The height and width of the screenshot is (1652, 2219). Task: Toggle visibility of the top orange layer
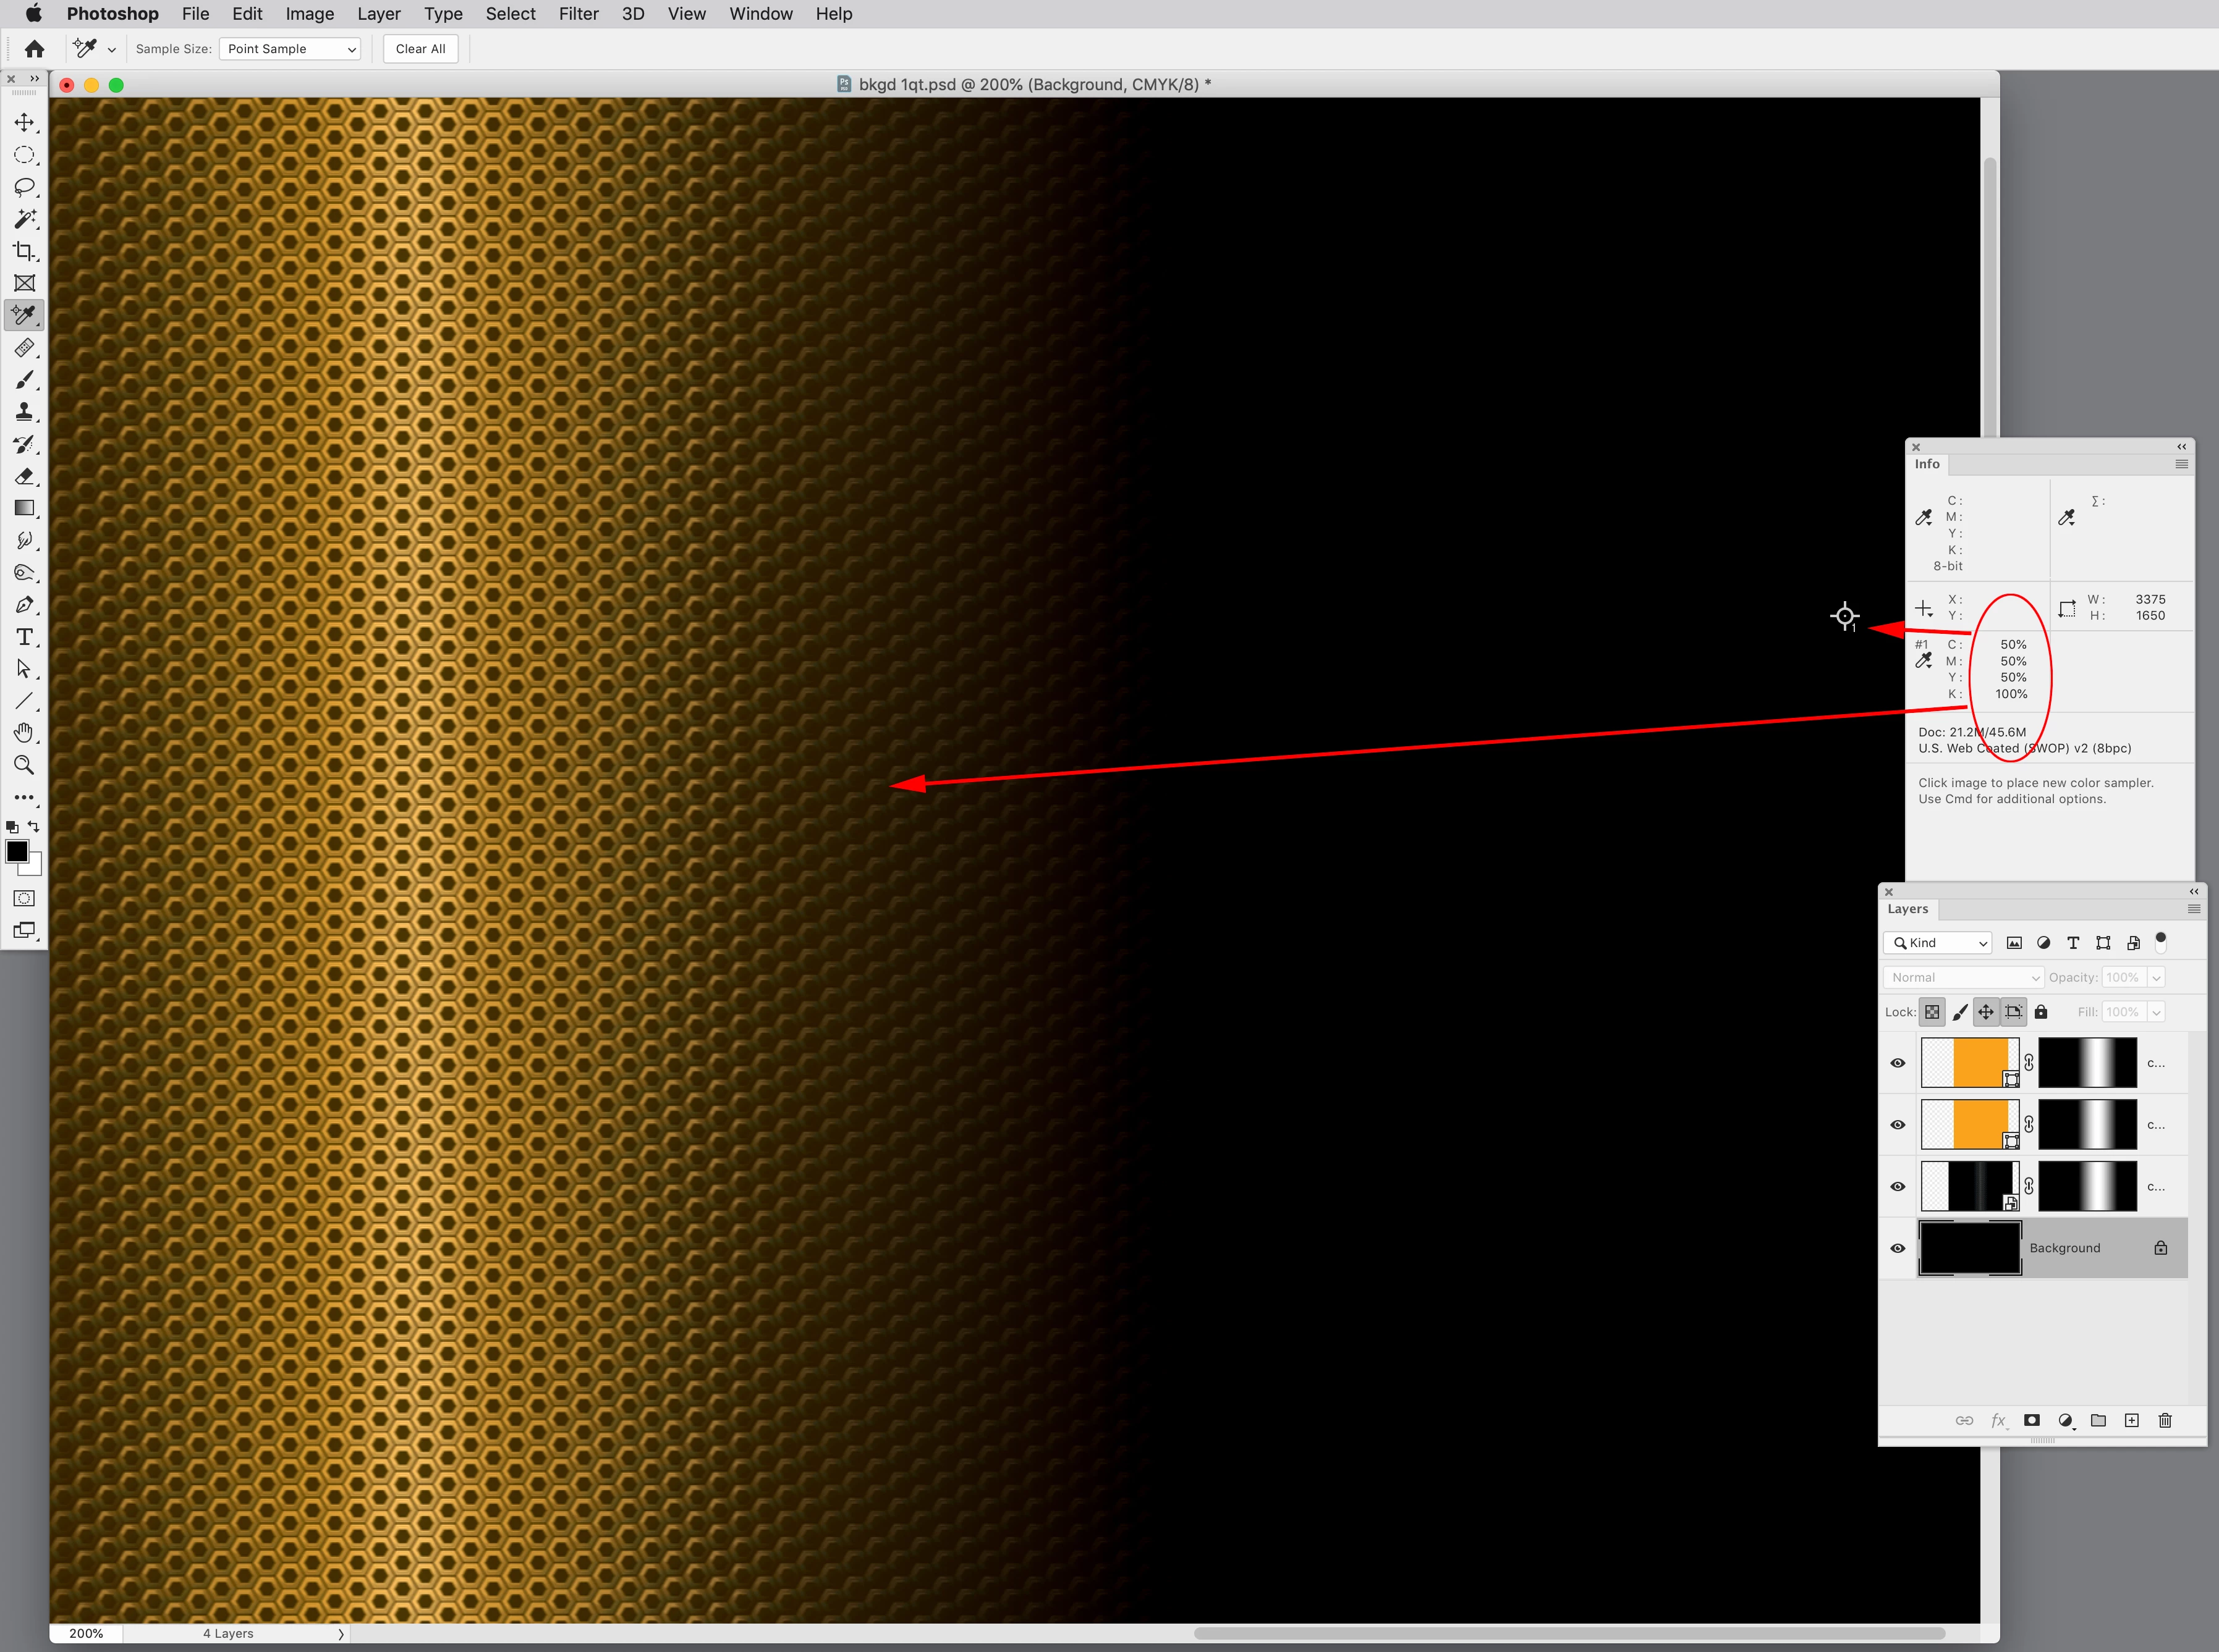click(1898, 1063)
